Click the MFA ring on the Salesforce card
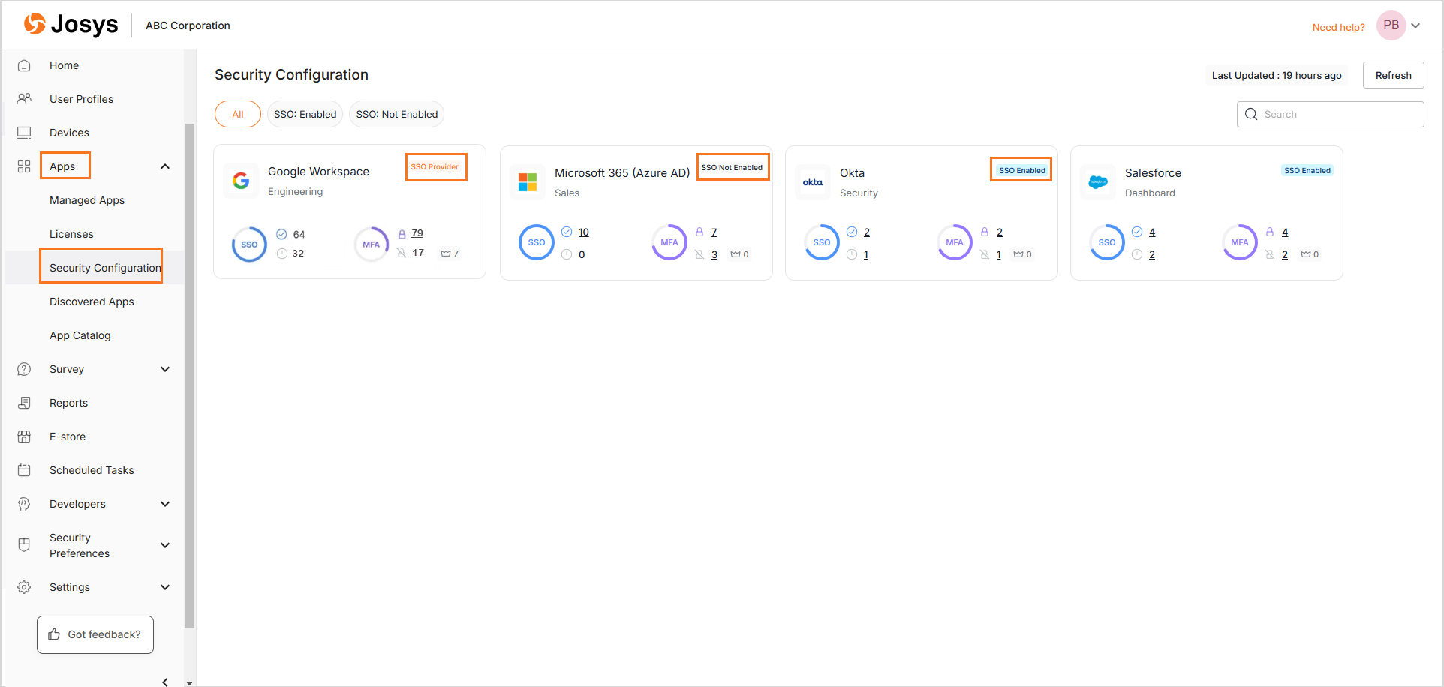This screenshot has width=1444, height=687. click(x=1240, y=242)
